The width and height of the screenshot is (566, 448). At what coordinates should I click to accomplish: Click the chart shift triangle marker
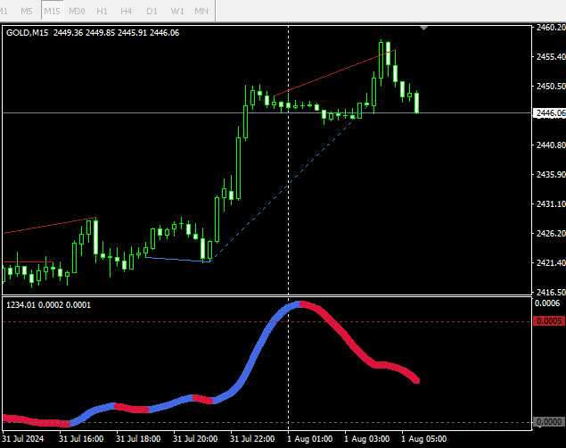[x=424, y=29]
